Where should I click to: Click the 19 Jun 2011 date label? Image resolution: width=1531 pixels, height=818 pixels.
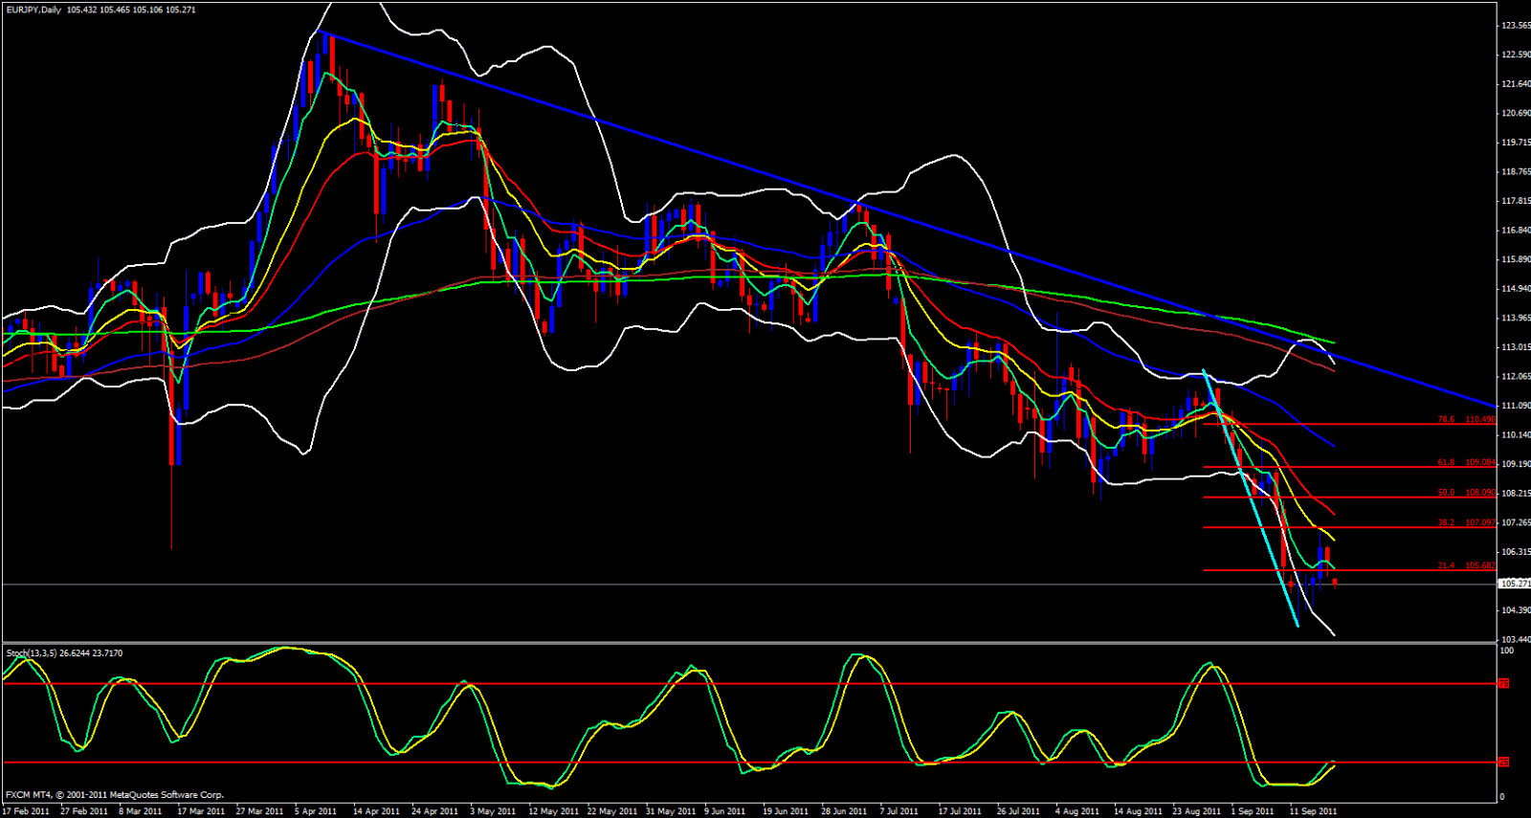point(786,811)
